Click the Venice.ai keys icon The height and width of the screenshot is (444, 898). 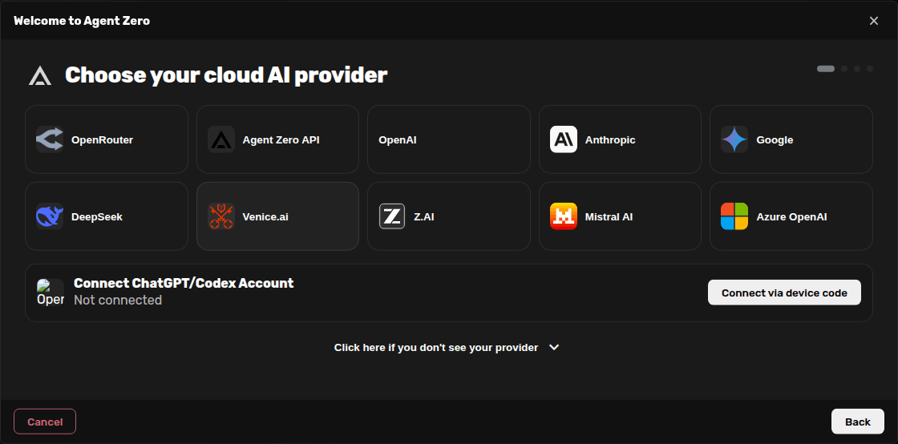coord(221,216)
